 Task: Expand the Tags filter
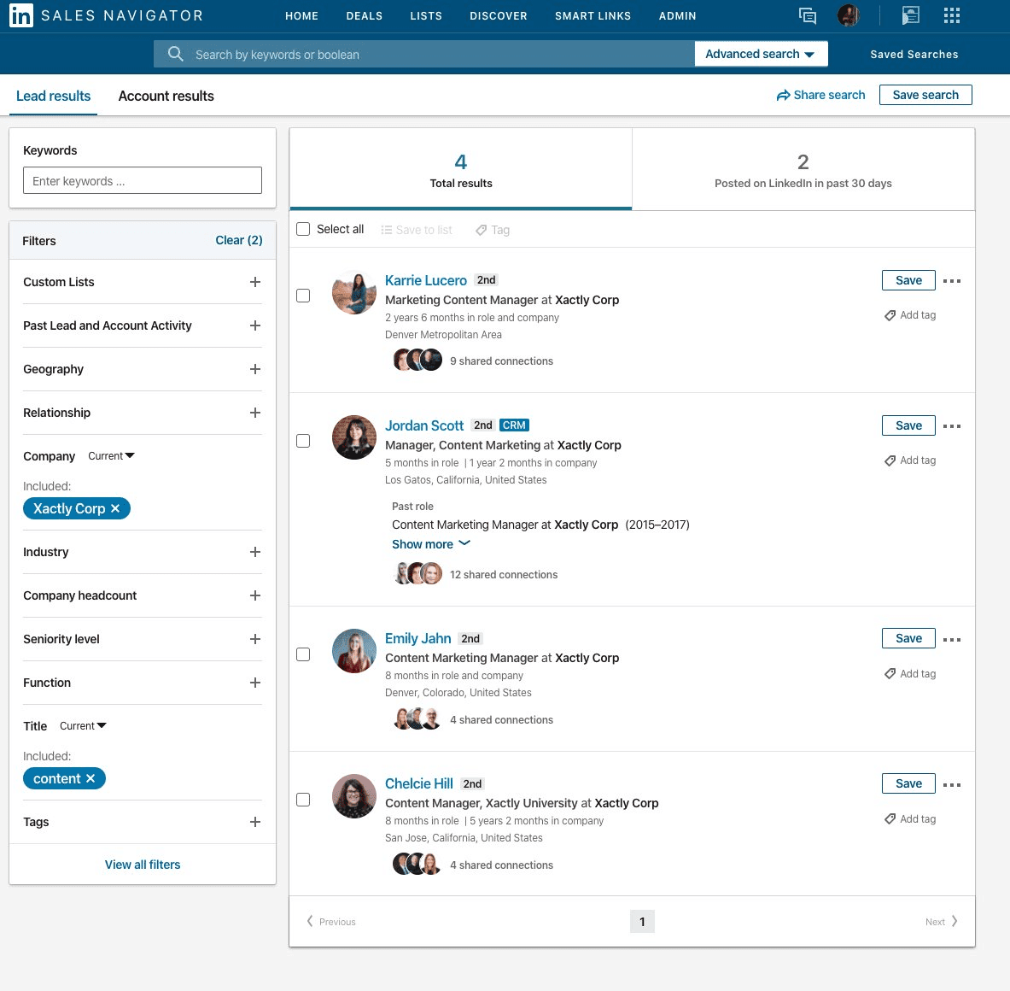[x=255, y=822]
